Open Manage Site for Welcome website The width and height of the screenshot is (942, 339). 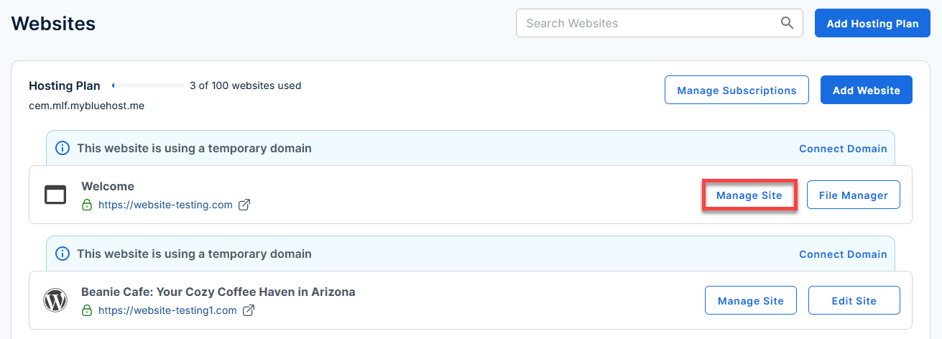coord(749,195)
